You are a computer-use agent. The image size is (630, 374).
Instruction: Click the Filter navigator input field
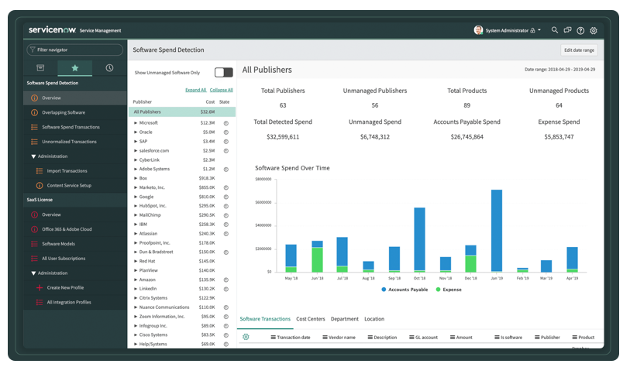(x=75, y=50)
